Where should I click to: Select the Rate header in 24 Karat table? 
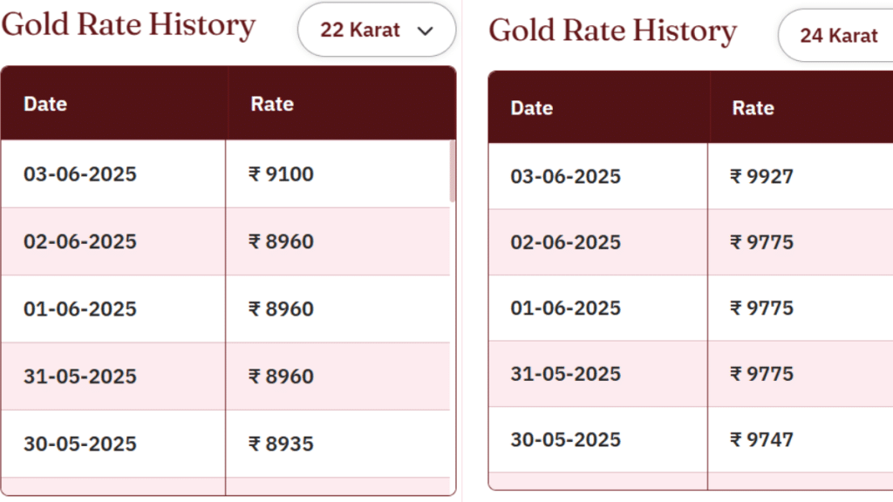point(753,108)
